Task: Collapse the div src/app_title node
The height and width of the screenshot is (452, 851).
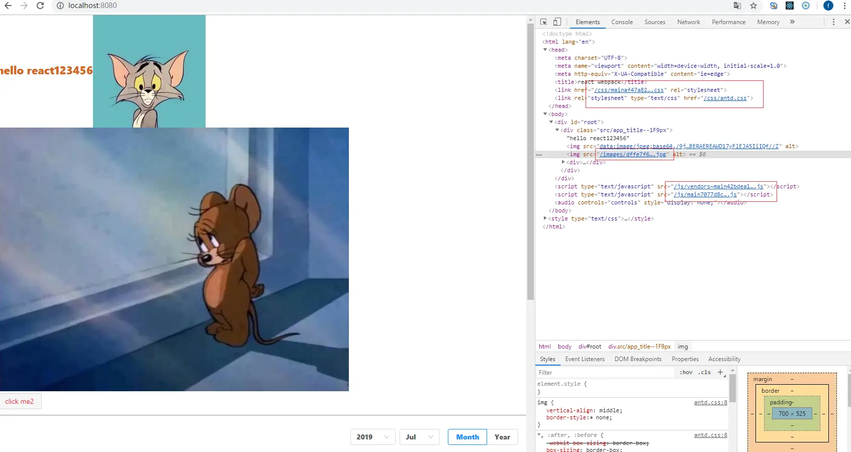Action: click(x=557, y=130)
